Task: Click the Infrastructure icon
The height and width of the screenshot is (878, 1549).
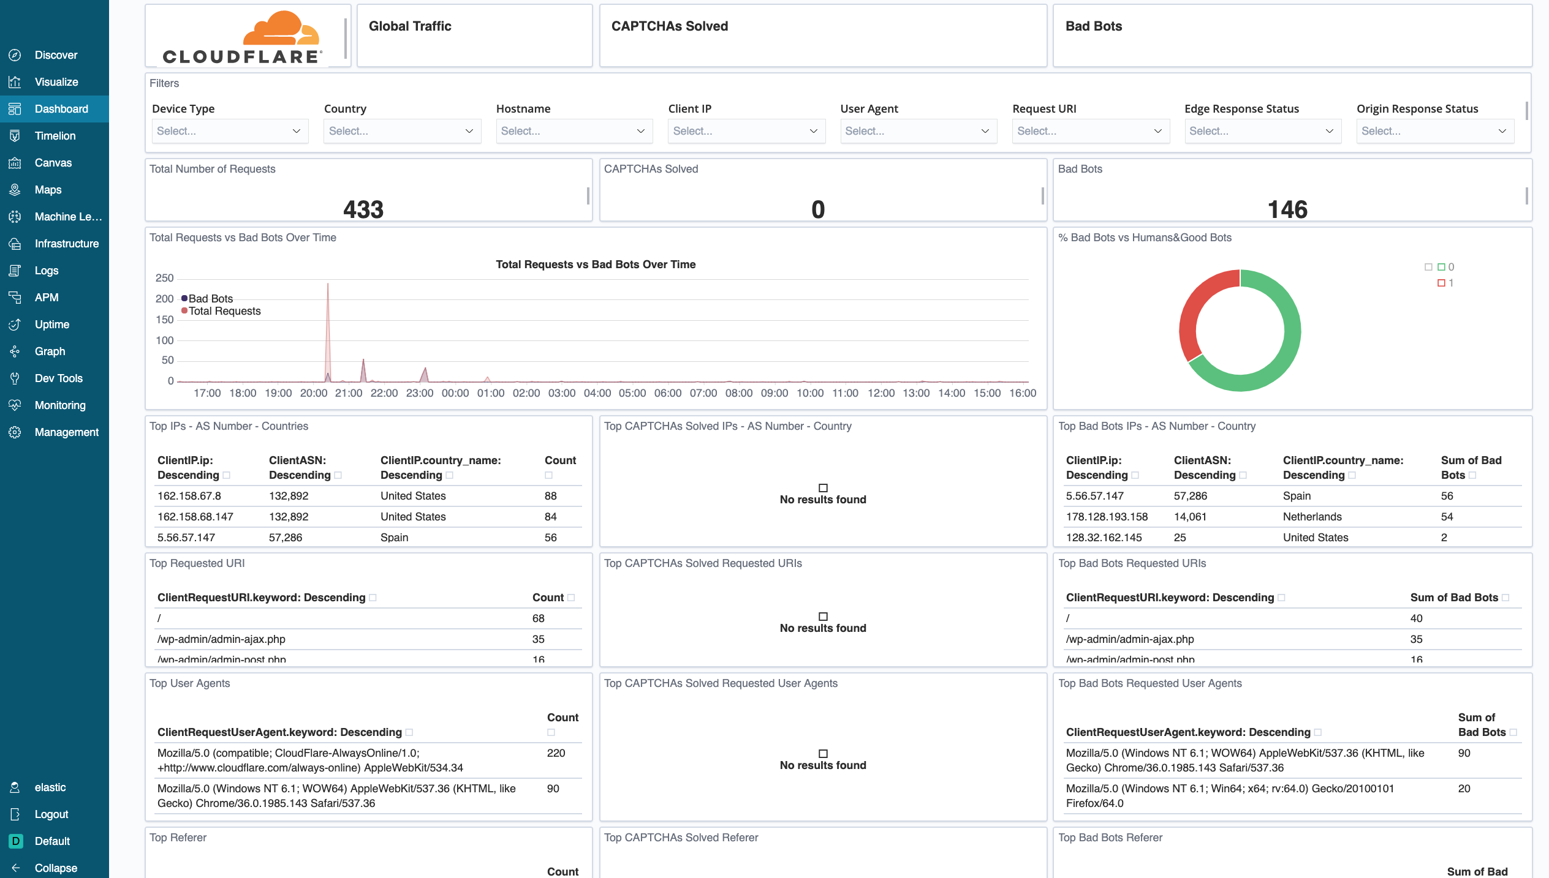Action: coord(15,242)
